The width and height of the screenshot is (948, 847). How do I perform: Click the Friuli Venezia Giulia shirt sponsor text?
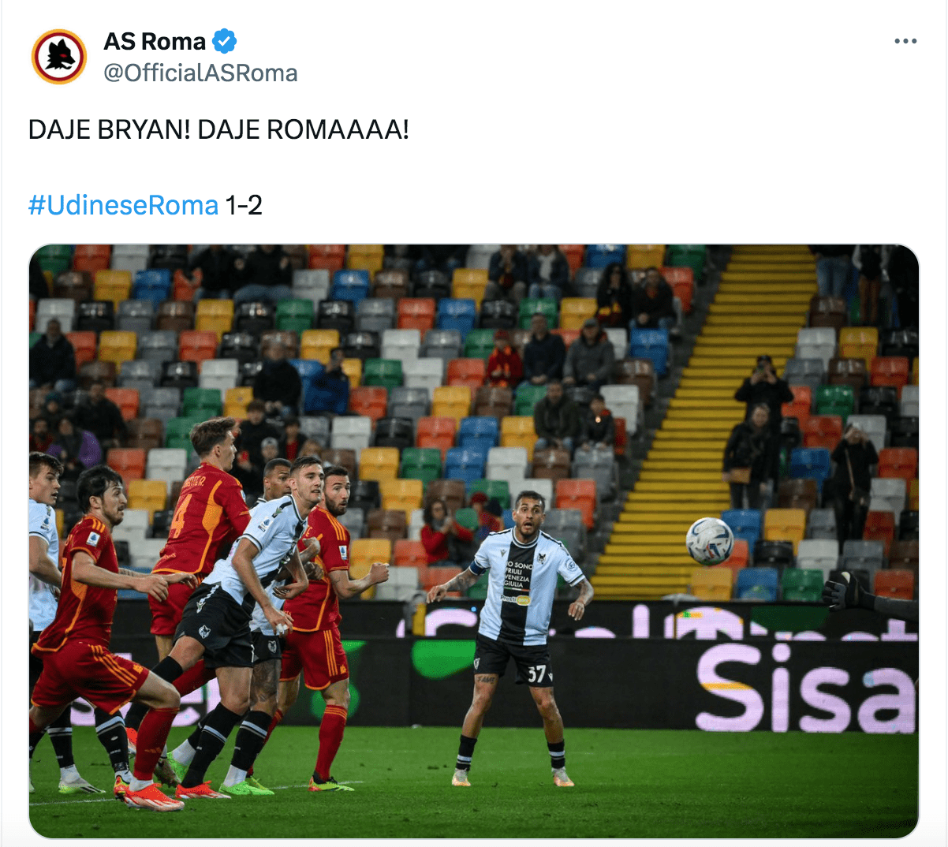(x=518, y=575)
